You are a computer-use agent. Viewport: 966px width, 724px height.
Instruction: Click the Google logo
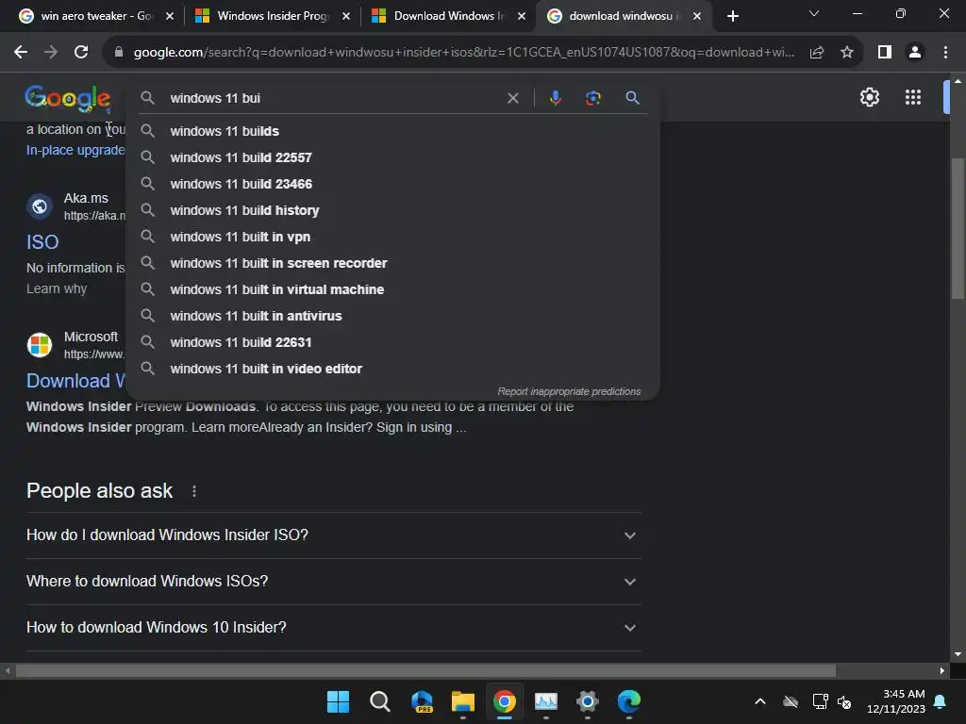67,98
